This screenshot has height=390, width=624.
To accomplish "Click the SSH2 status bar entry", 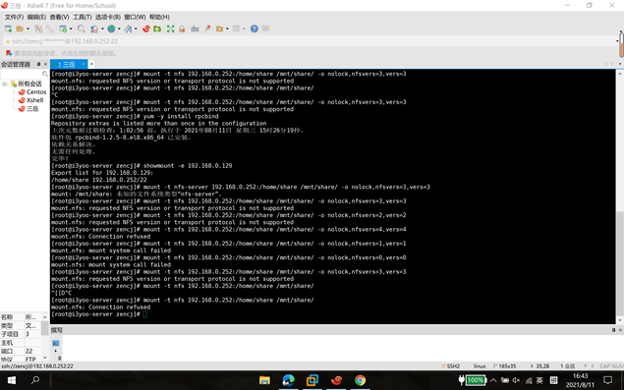I will tap(450, 365).
